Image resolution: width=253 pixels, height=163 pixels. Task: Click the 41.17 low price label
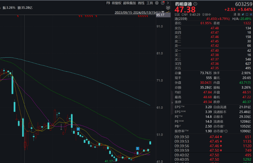pos(108,161)
